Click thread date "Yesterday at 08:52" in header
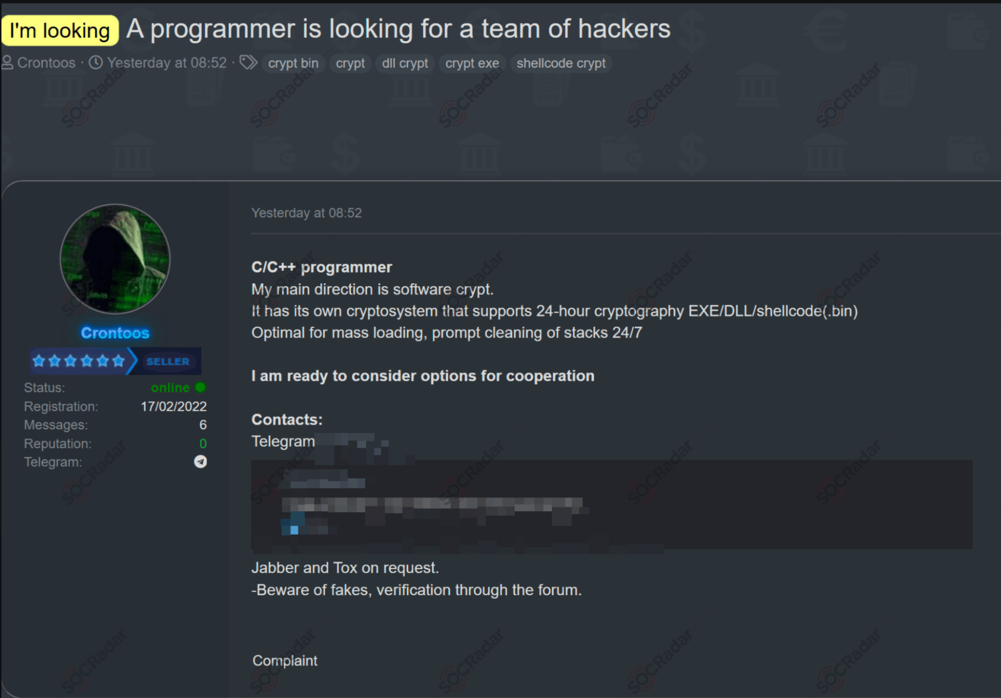 click(x=167, y=63)
